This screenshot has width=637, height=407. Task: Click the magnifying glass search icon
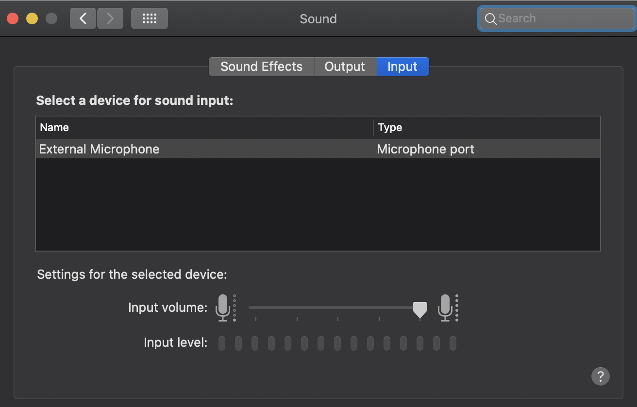490,19
